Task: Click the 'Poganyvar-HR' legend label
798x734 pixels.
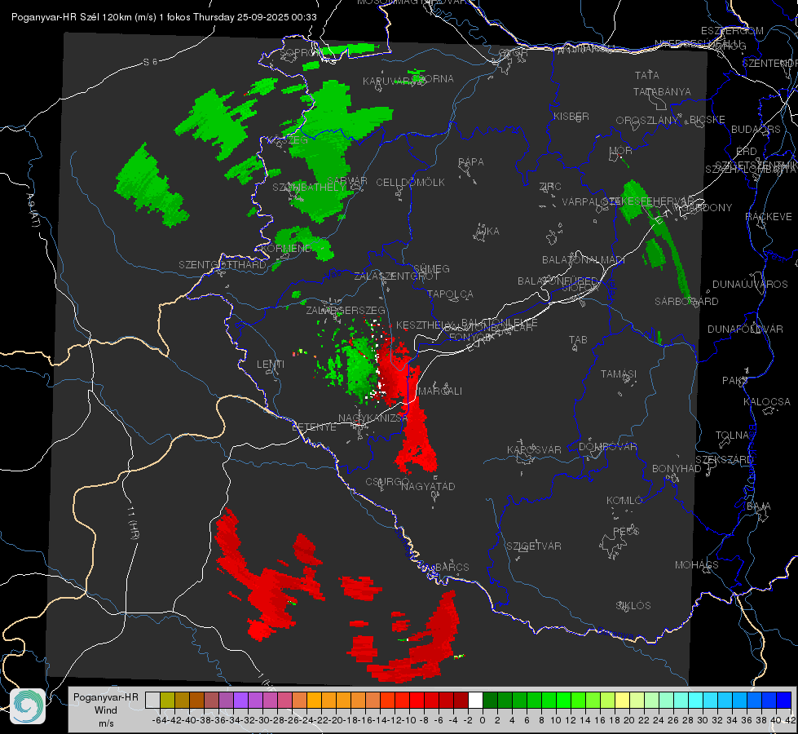Action: pos(106,697)
